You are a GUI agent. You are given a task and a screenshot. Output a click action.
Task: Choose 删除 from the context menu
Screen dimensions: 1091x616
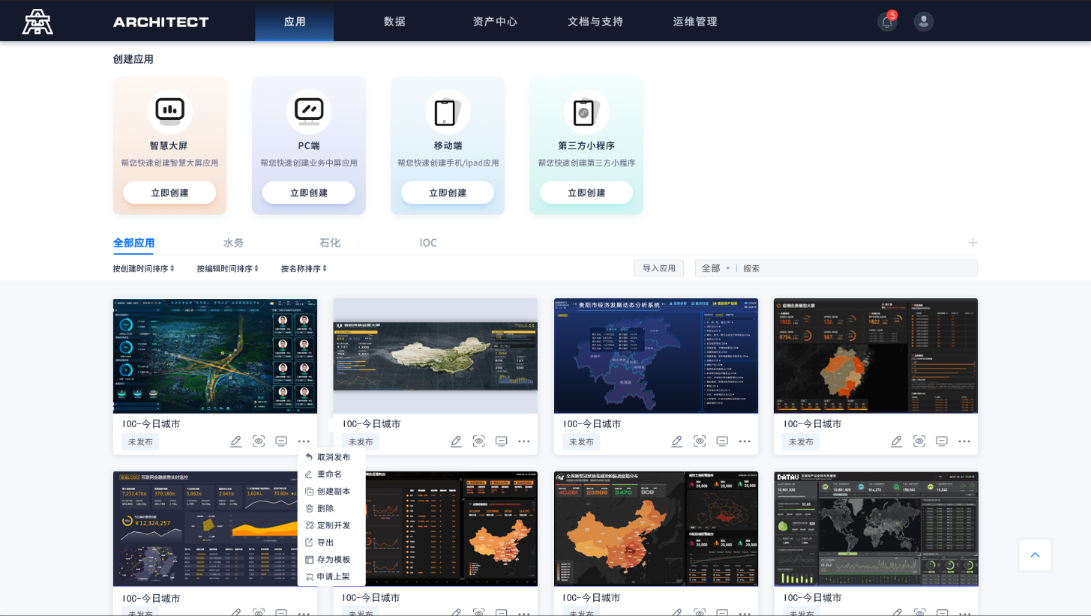click(x=325, y=508)
